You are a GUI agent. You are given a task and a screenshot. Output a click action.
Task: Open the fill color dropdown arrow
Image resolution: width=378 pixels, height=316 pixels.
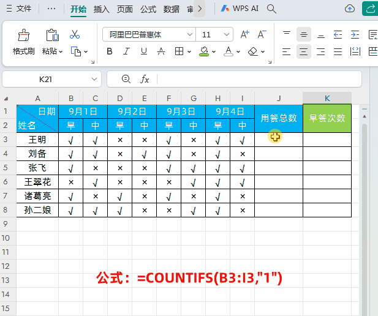click(x=213, y=51)
